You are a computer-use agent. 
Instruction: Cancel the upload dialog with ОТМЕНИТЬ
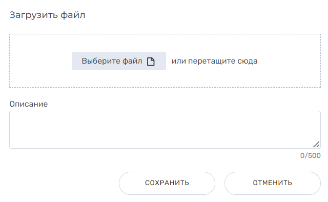(x=272, y=183)
